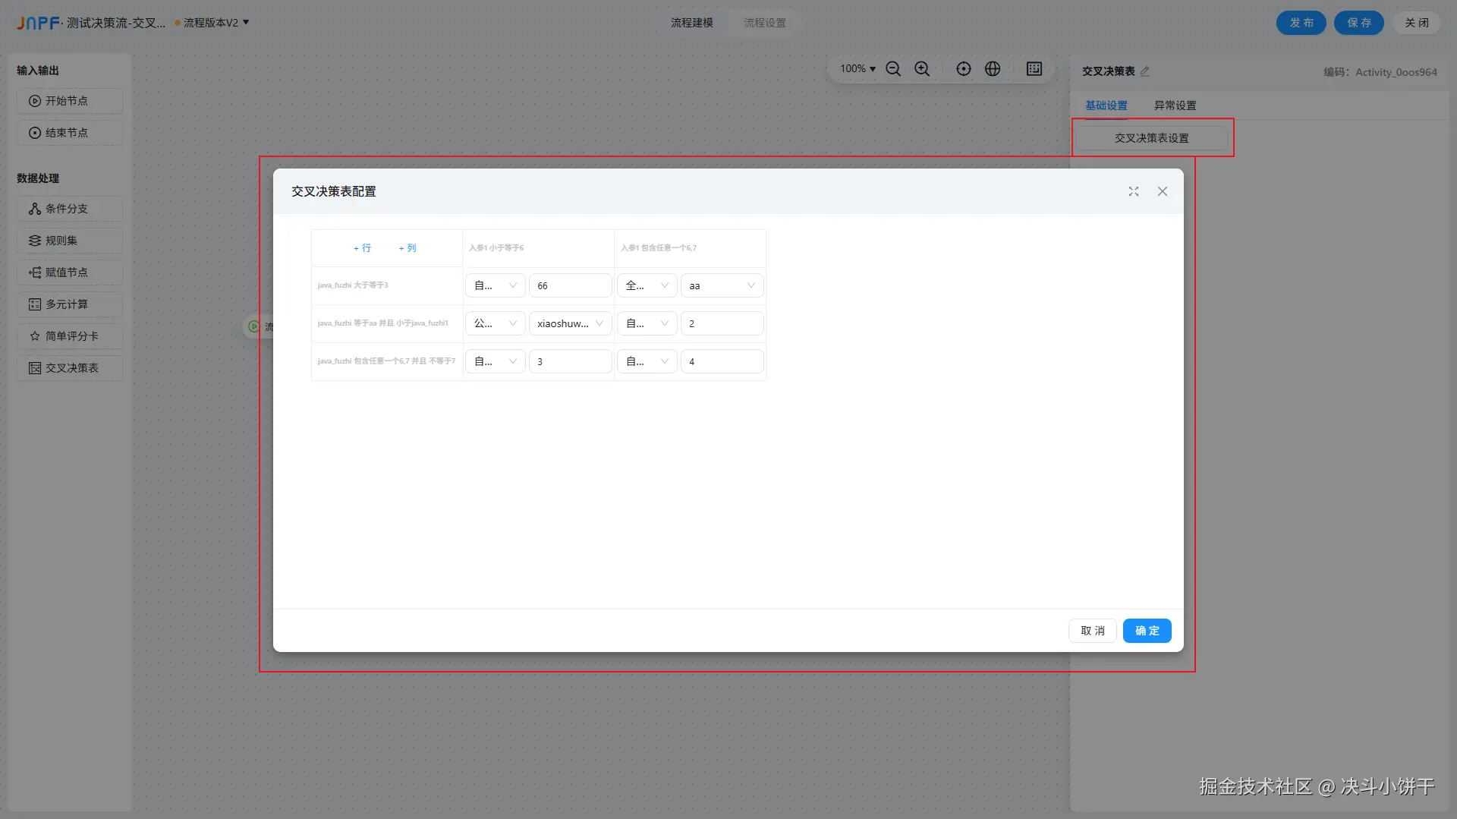Image resolution: width=1457 pixels, height=819 pixels.
Task: Close the 交叉决策表配置 dialog
Action: point(1163,191)
